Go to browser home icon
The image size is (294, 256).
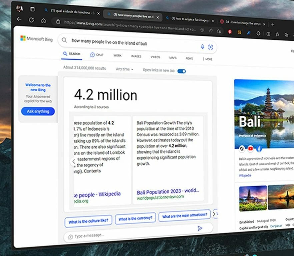(43, 20)
